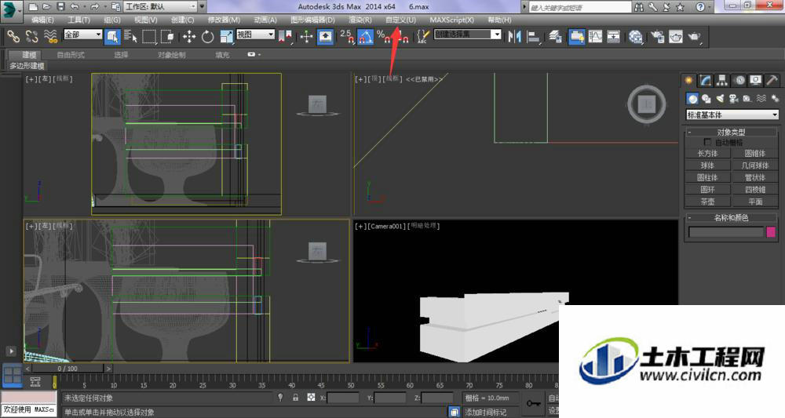Switch to 对象绘制 ribbon tab

[x=172, y=54]
